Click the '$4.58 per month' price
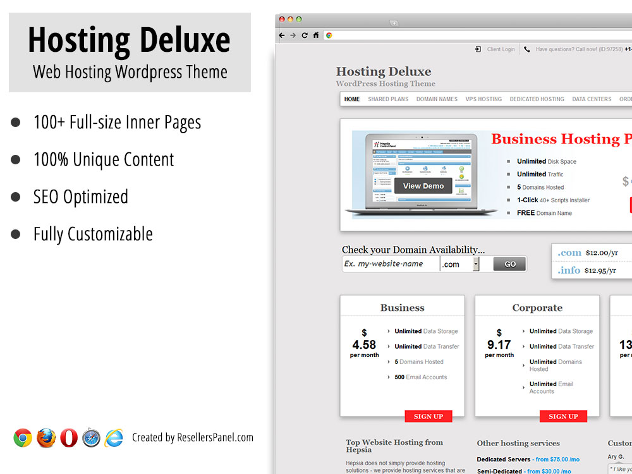The height and width of the screenshot is (474, 632). click(365, 343)
